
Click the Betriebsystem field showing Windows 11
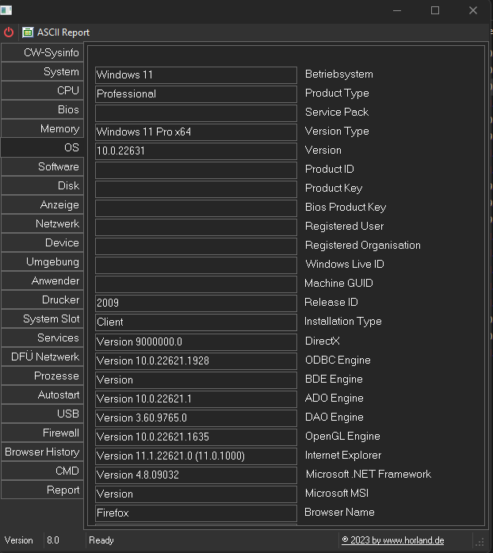196,74
